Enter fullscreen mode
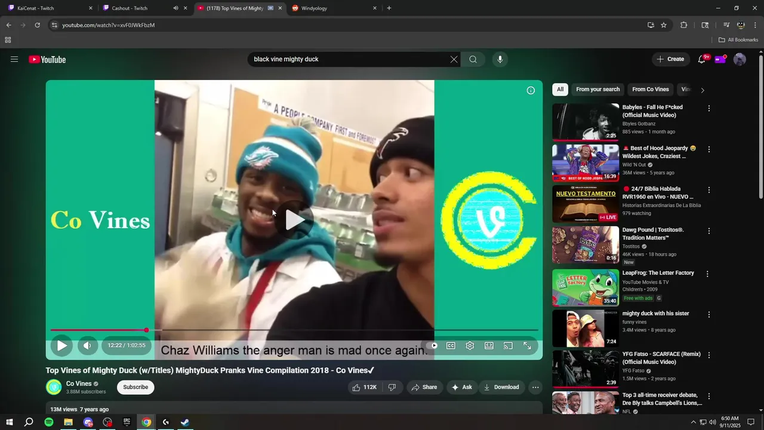764x430 pixels. click(x=527, y=345)
